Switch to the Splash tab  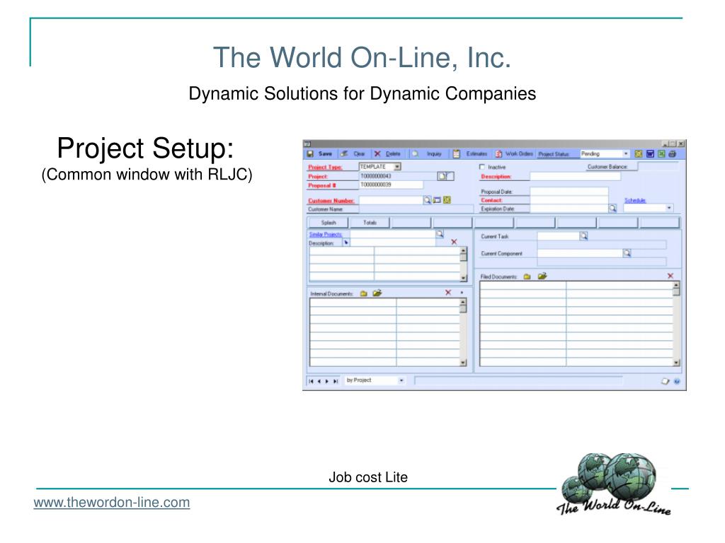[x=329, y=223]
